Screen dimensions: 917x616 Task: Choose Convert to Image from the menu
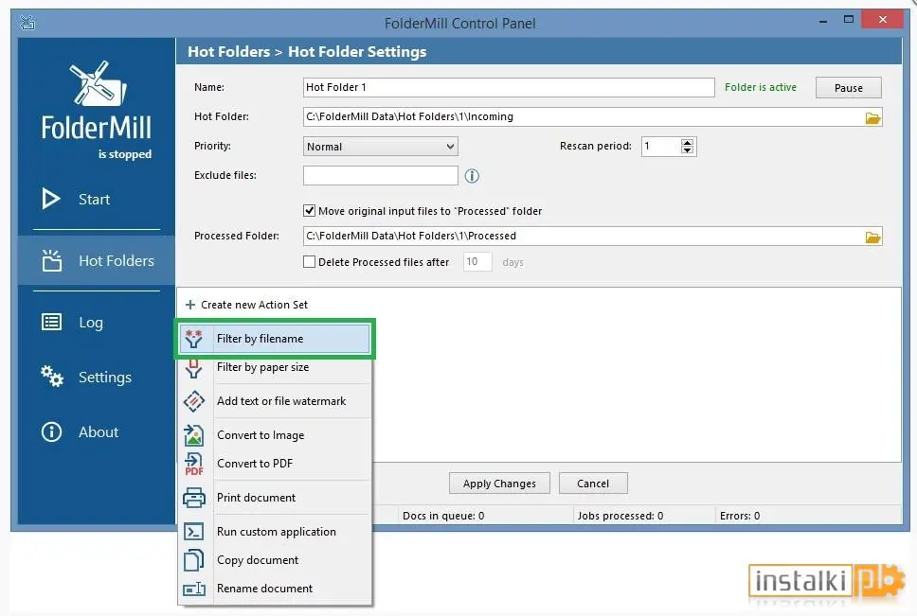point(275,435)
